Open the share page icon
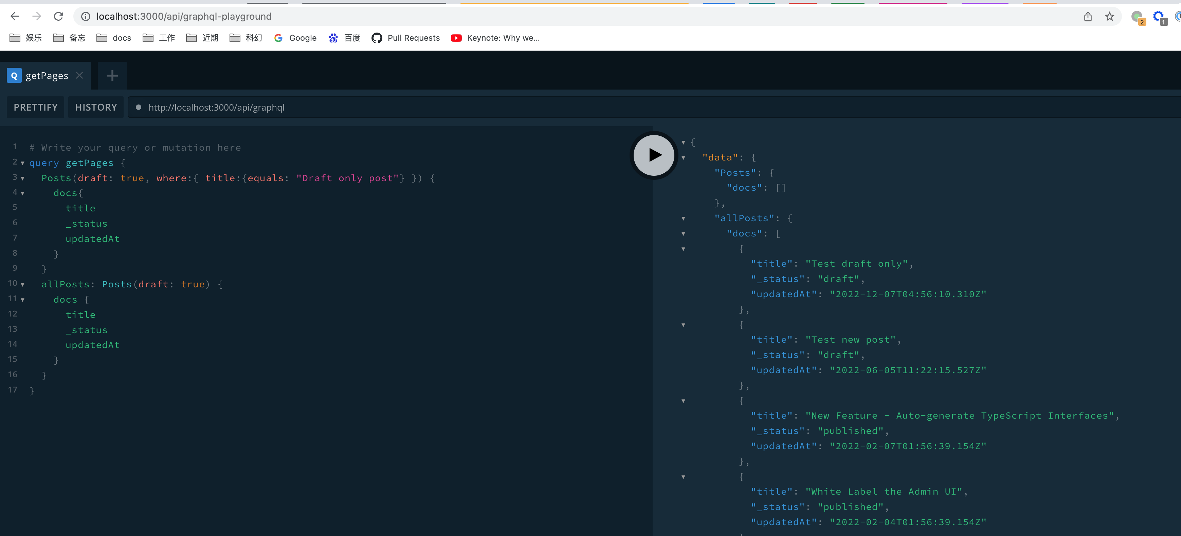 coord(1088,17)
